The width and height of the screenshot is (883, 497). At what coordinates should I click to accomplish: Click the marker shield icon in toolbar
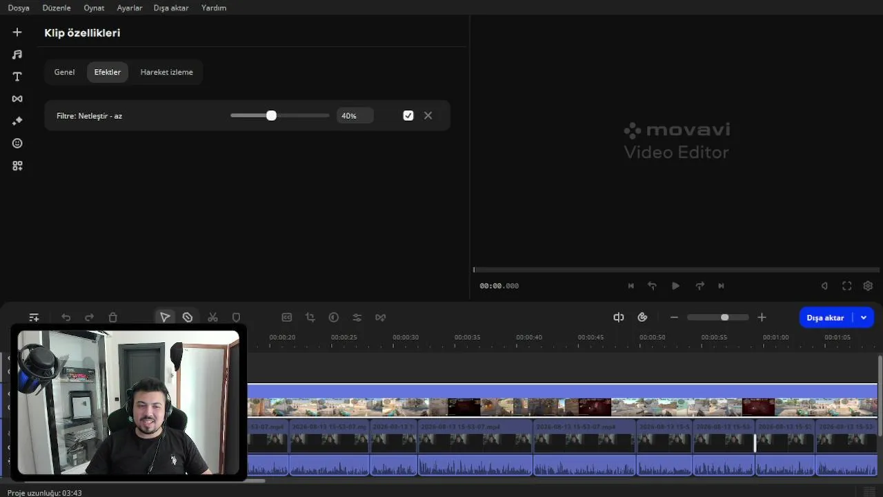236,318
